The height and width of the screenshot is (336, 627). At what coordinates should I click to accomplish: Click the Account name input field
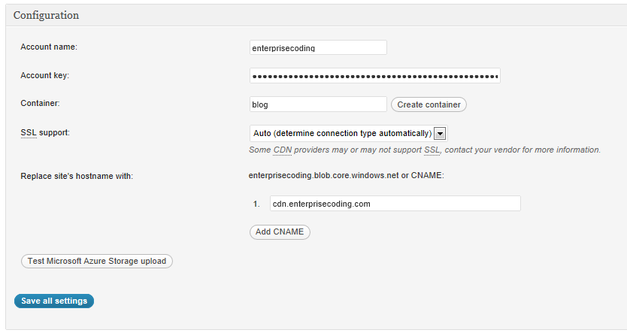pyautogui.click(x=318, y=47)
